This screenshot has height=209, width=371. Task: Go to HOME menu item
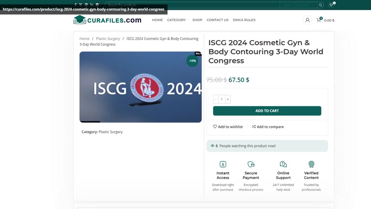pos(157,20)
